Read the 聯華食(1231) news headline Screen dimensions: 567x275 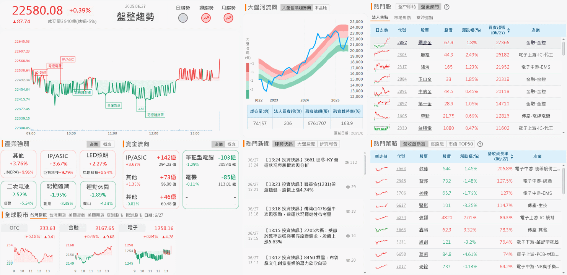point(300,187)
